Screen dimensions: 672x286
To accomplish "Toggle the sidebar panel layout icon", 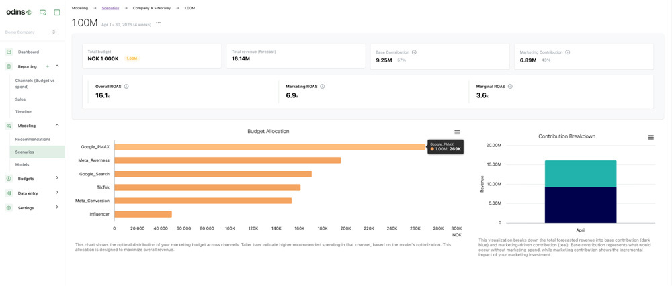I will [57, 12].
